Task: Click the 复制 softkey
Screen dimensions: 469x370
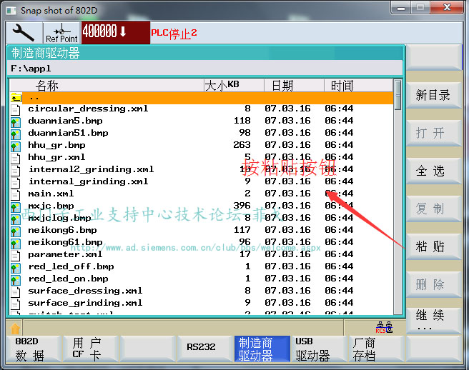Action: click(433, 209)
